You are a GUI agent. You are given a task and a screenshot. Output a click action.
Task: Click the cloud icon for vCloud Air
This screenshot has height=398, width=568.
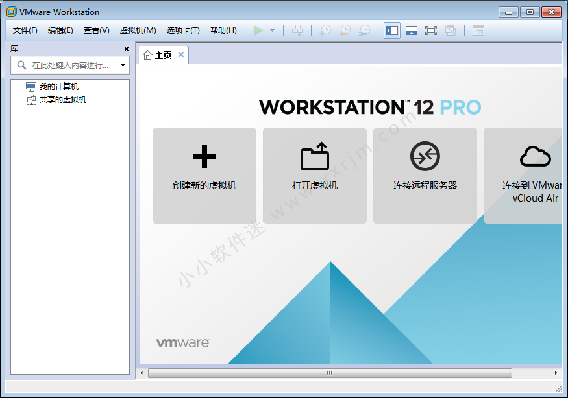click(536, 156)
